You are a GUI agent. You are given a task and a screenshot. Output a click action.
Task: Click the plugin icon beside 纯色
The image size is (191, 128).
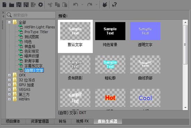tap(21, 42)
